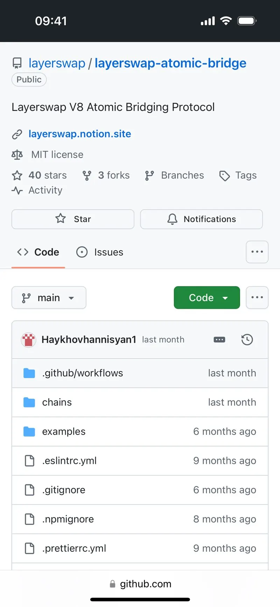Viewport: 280px width, 607px height.
Task: Click the pulse icon beside Activity
Action: pyautogui.click(x=17, y=190)
